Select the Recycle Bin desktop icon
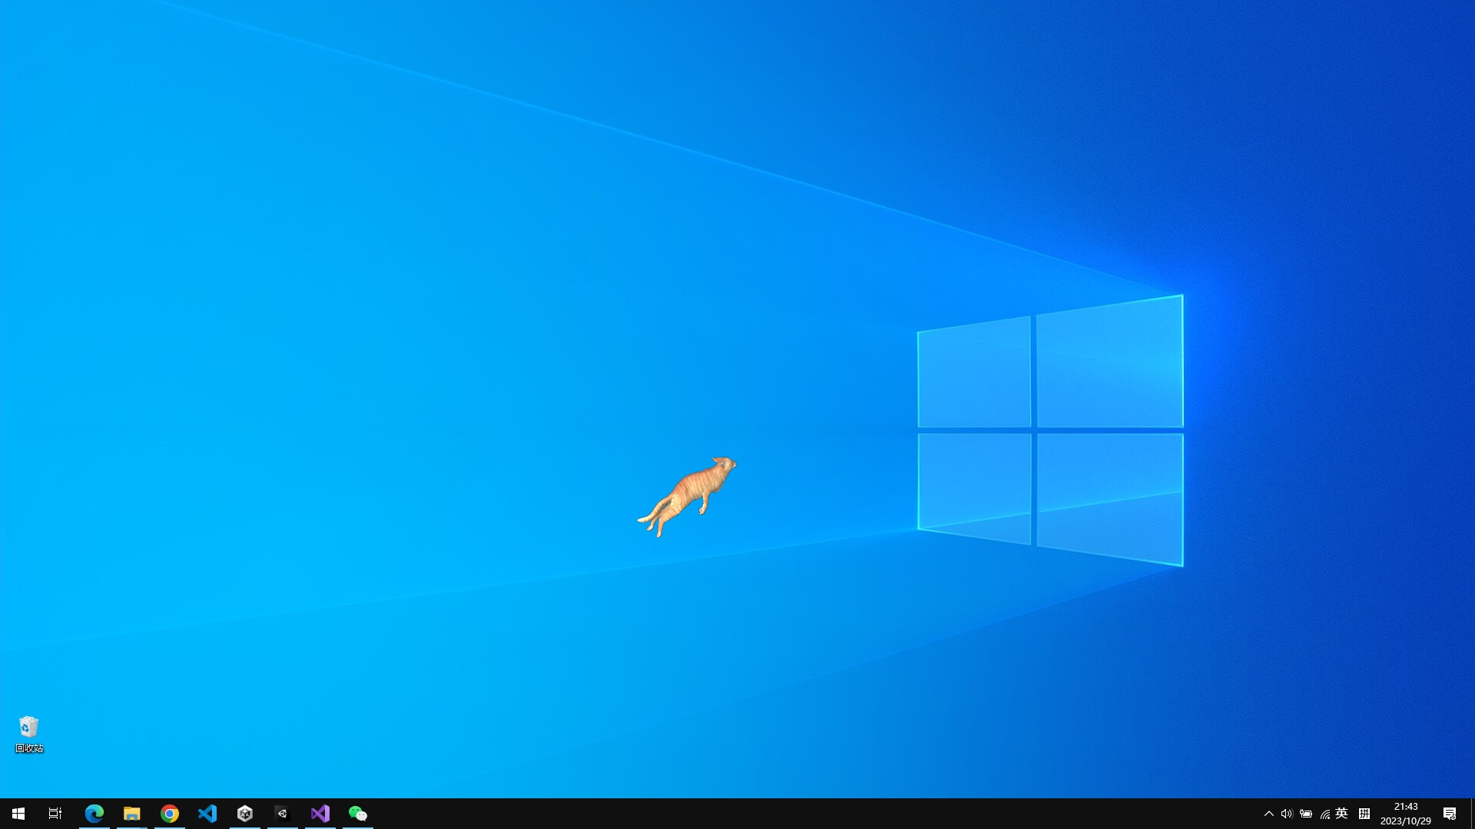The width and height of the screenshot is (1475, 829). tap(28, 725)
